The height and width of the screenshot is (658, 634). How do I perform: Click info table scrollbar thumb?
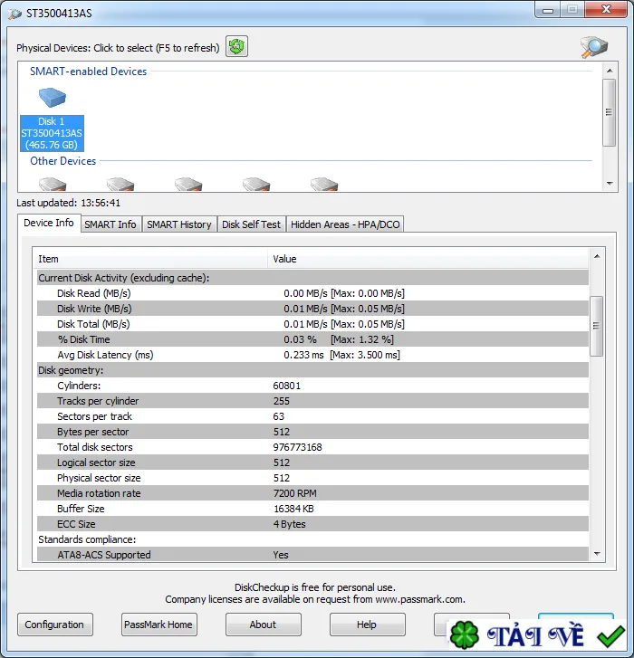(x=596, y=326)
